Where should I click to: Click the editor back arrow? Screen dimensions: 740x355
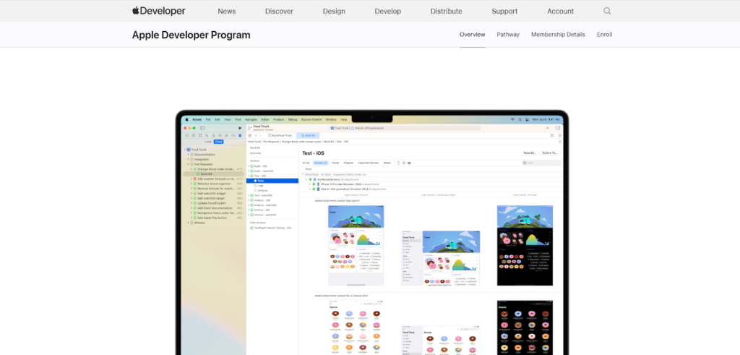tap(256, 135)
